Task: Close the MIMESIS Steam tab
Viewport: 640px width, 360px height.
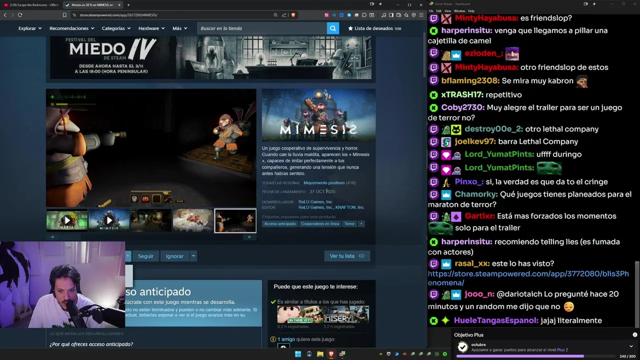Action: 119,5
